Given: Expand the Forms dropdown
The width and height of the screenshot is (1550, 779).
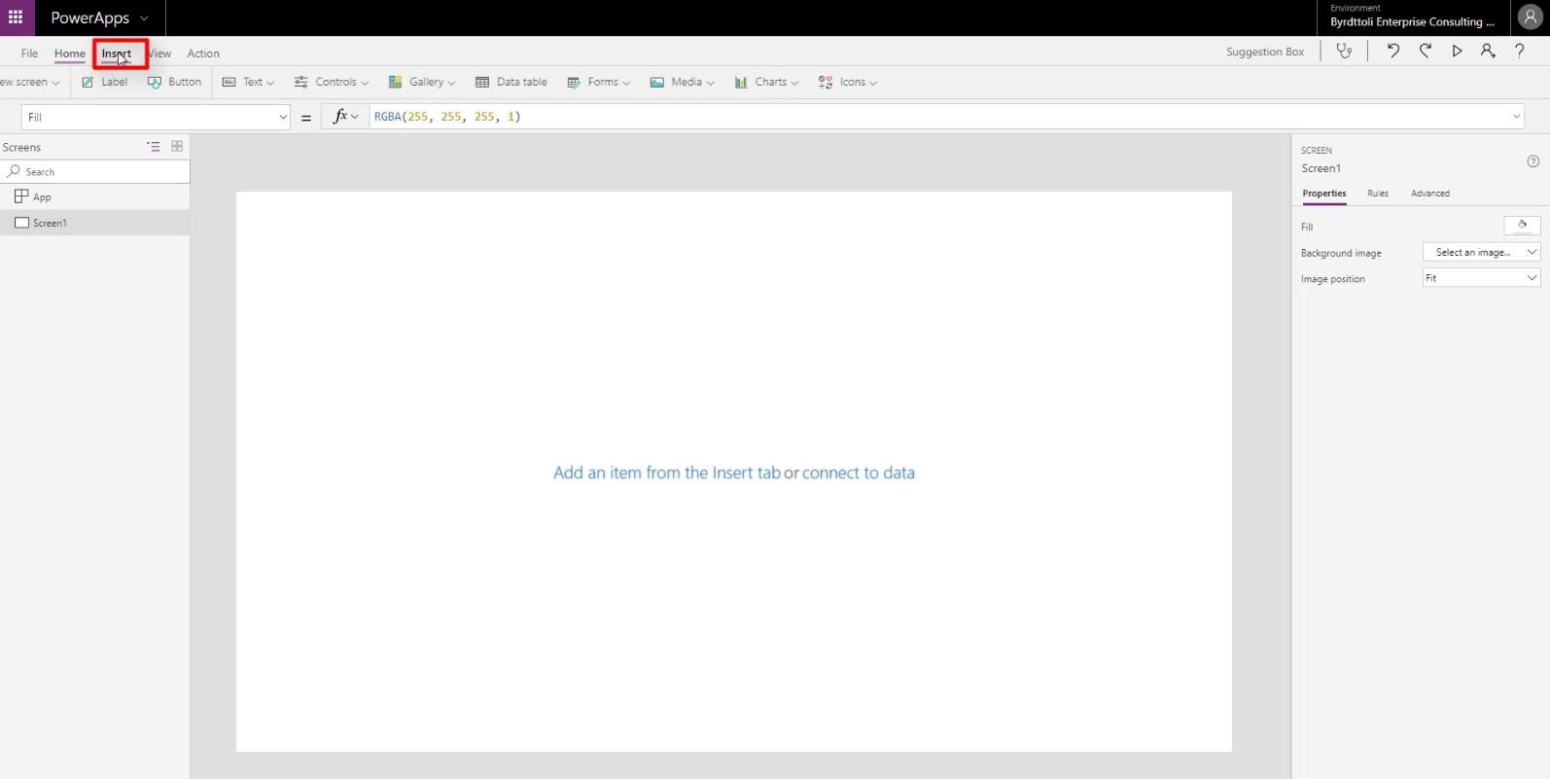Looking at the screenshot, I should point(599,82).
